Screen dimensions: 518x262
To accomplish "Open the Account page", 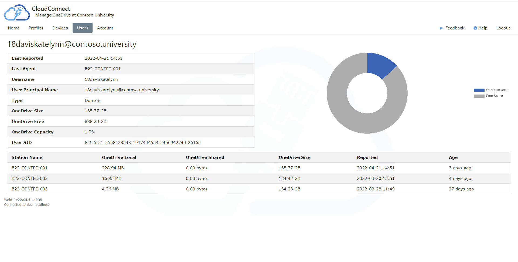I will (105, 28).
